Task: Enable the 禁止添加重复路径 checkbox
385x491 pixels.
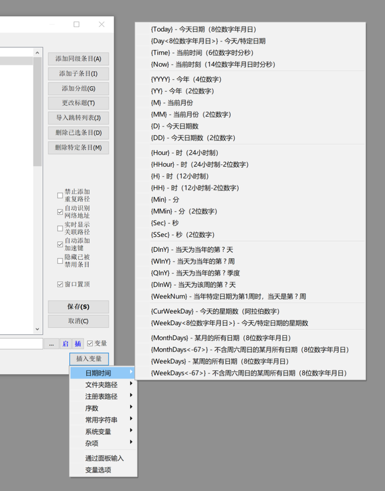Action: [x=60, y=195]
